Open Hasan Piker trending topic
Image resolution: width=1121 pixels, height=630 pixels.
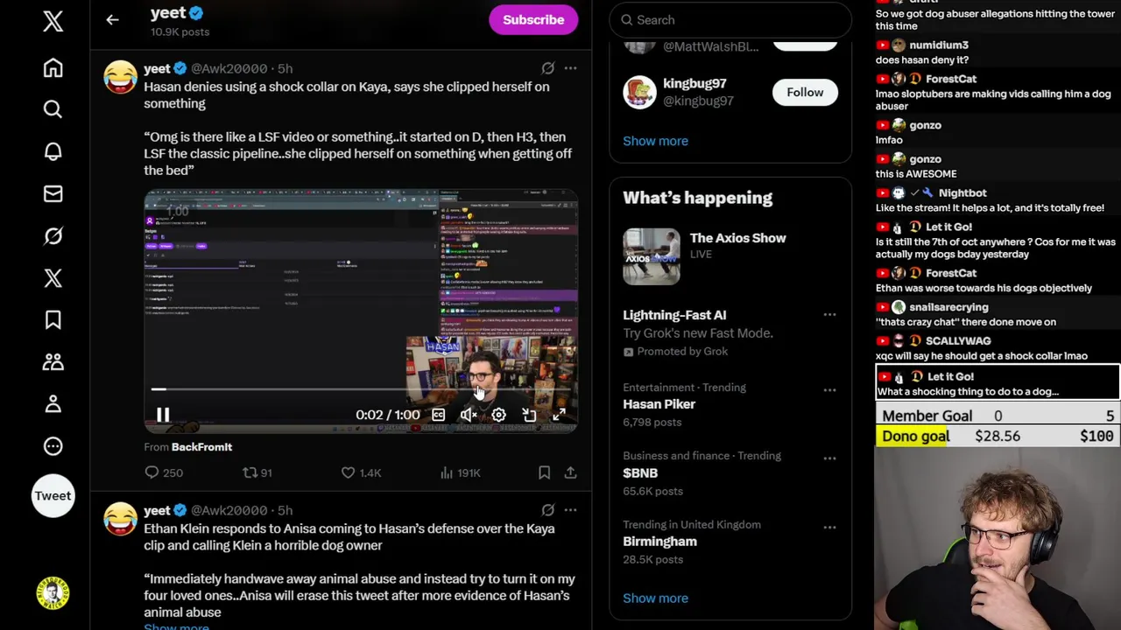(659, 404)
